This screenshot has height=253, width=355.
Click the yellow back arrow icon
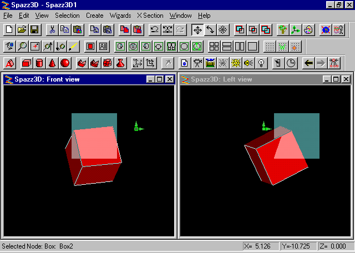click(x=308, y=63)
